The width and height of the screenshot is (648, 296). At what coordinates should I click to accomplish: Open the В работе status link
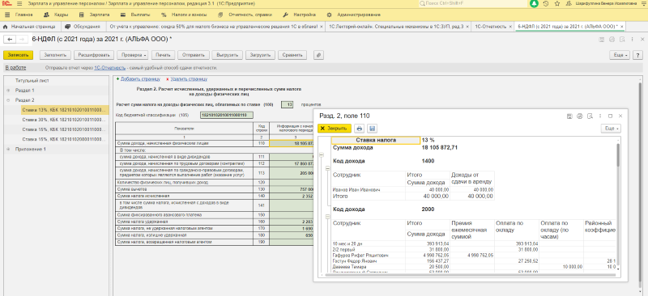click(x=15, y=68)
